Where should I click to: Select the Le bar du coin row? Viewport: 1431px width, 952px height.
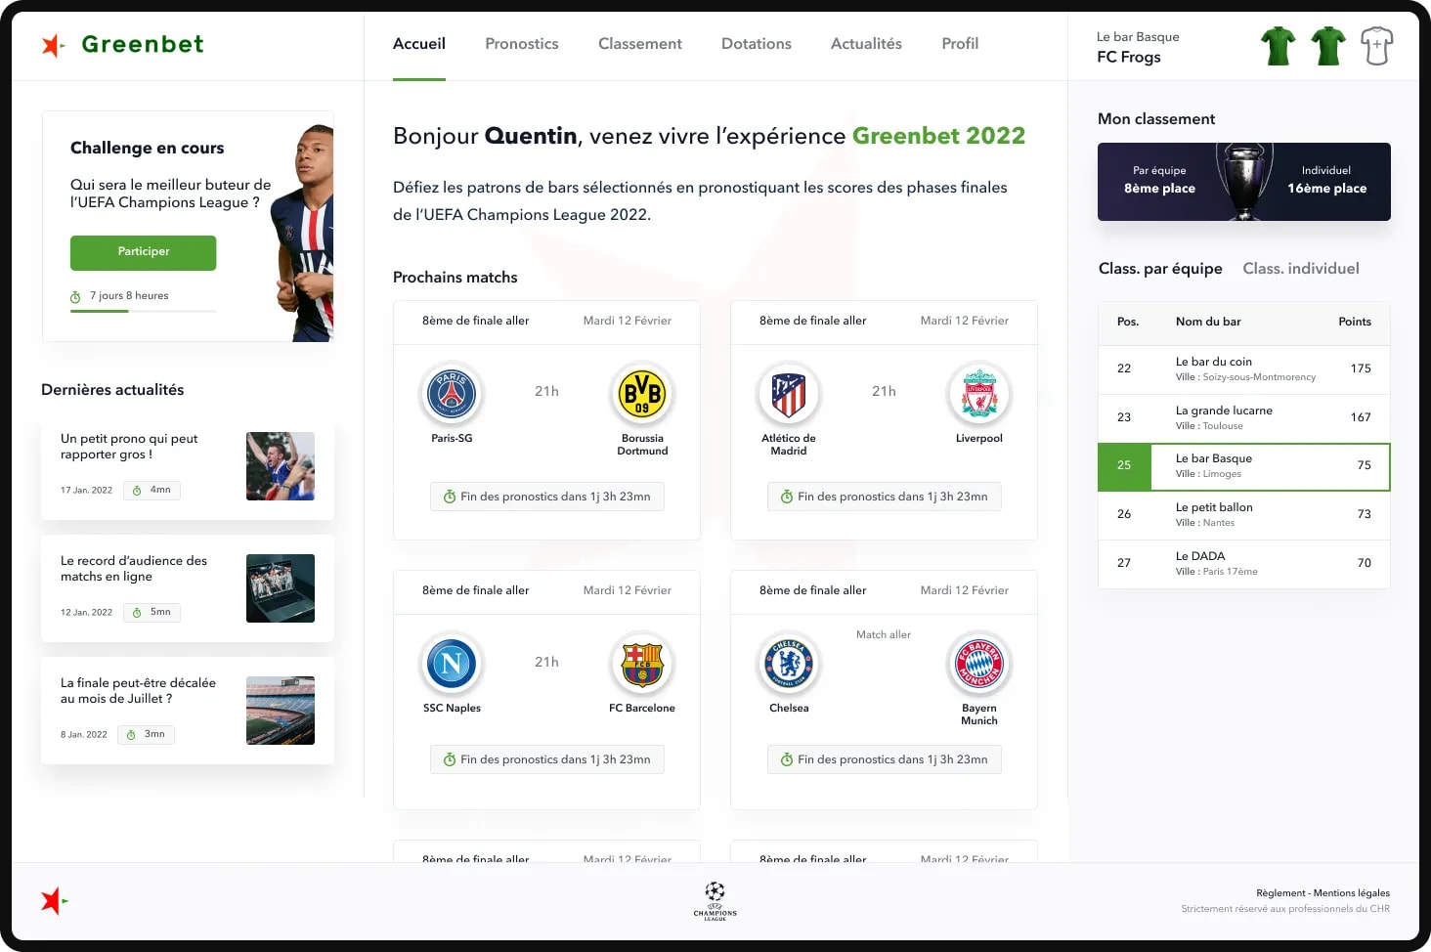(x=1244, y=369)
